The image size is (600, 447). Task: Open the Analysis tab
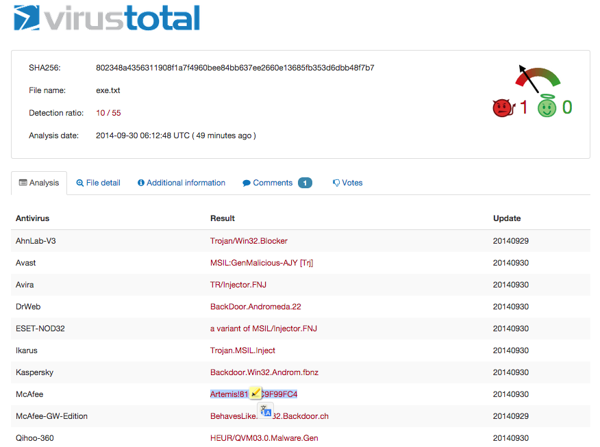[x=39, y=183]
